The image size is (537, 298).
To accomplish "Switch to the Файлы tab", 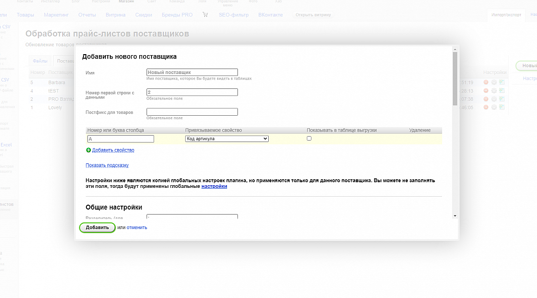I will [x=40, y=61].
